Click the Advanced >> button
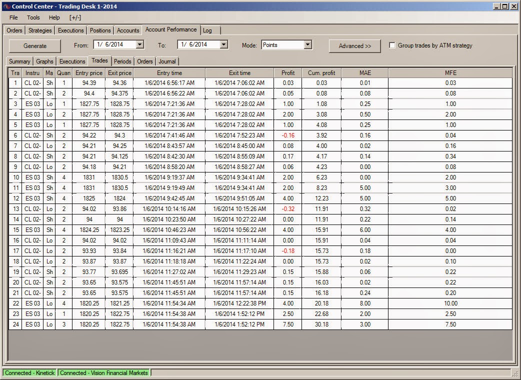The width and height of the screenshot is (521, 380). pyautogui.click(x=354, y=46)
